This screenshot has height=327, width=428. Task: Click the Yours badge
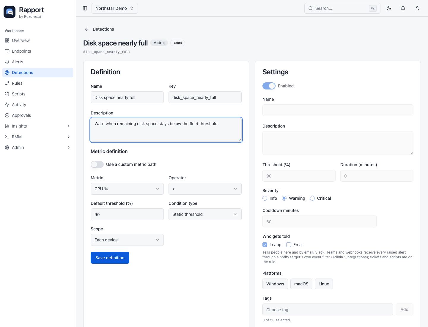click(x=178, y=43)
